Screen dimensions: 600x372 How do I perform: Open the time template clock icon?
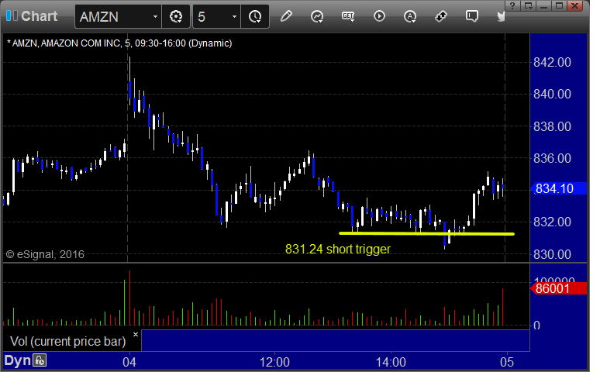click(x=255, y=17)
